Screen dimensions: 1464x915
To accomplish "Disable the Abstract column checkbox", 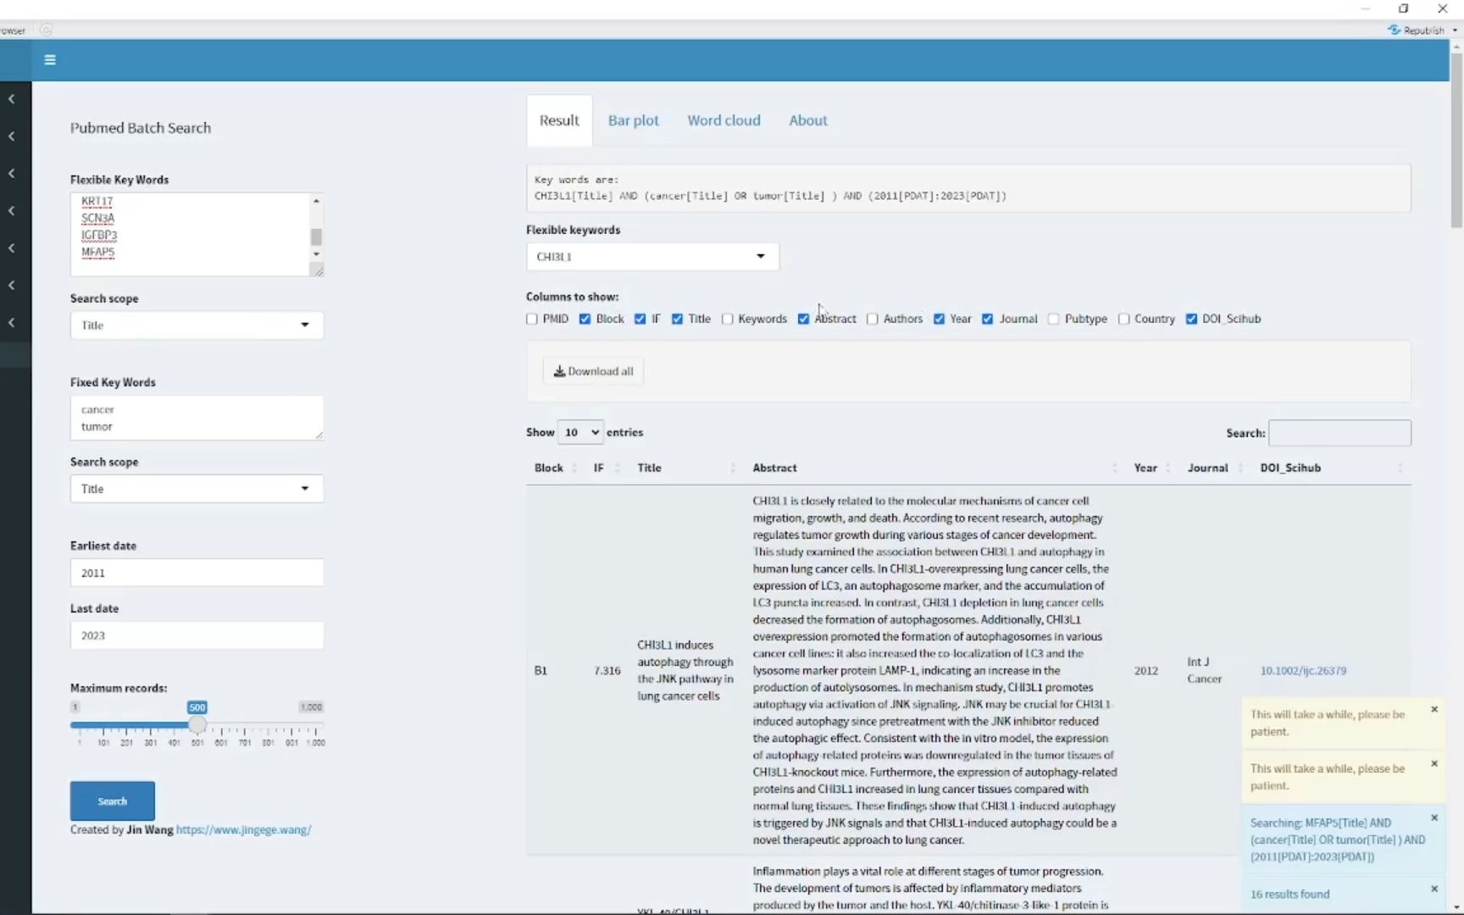I will (803, 319).
